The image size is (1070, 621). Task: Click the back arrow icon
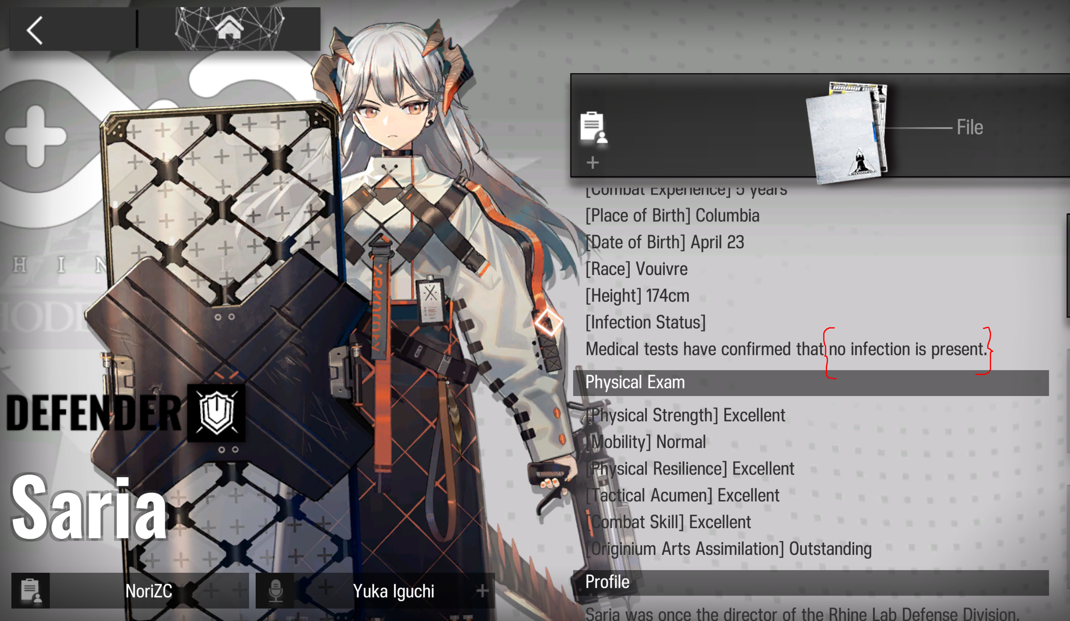tap(35, 30)
